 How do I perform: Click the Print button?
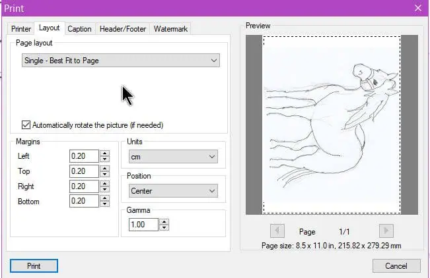34,266
